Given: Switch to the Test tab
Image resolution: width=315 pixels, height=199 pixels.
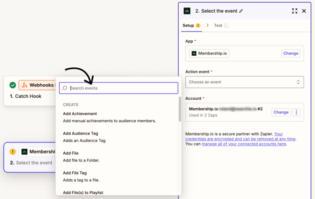Looking at the screenshot, I should pyautogui.click(x=221, y=25).
